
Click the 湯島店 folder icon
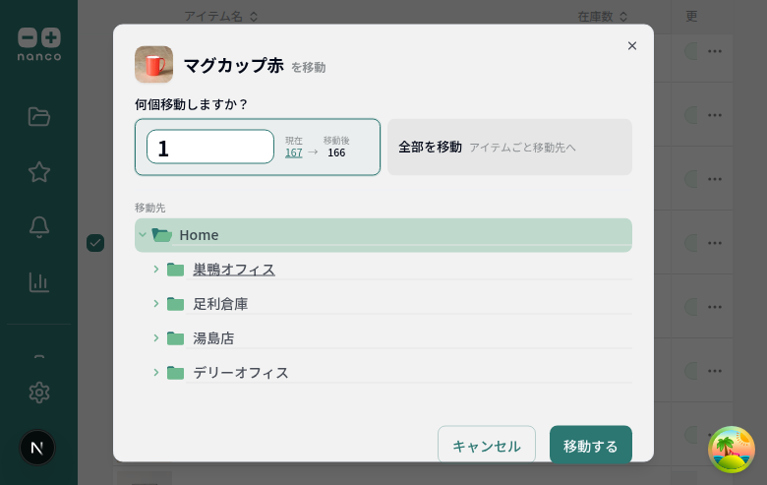pyautogui.click(x=175, y=338)
